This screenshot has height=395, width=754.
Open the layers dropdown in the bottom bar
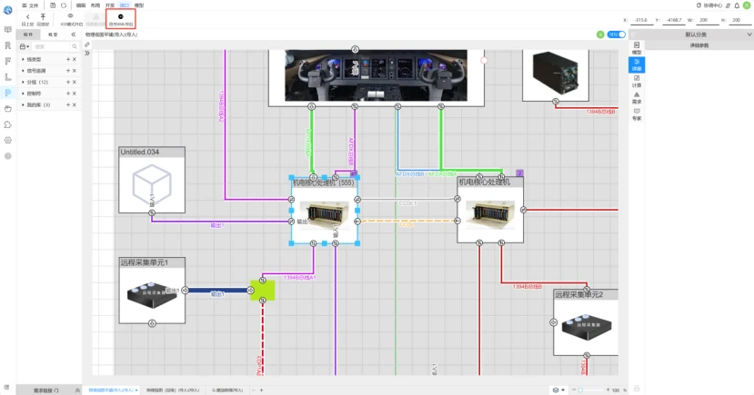point(558,390)
